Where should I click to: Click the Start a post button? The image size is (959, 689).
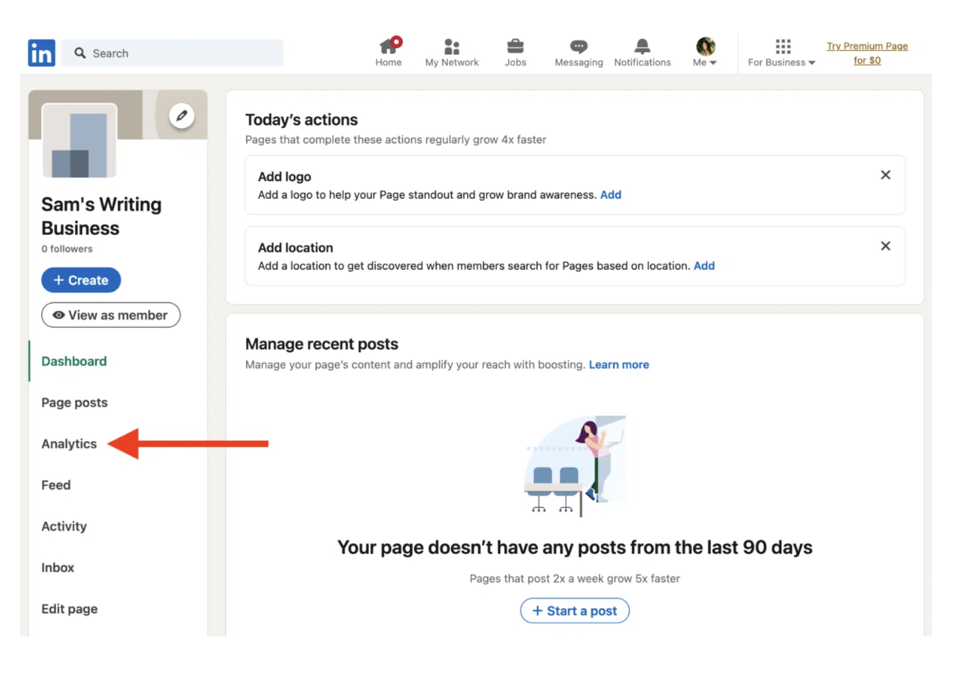coord(575,611)
